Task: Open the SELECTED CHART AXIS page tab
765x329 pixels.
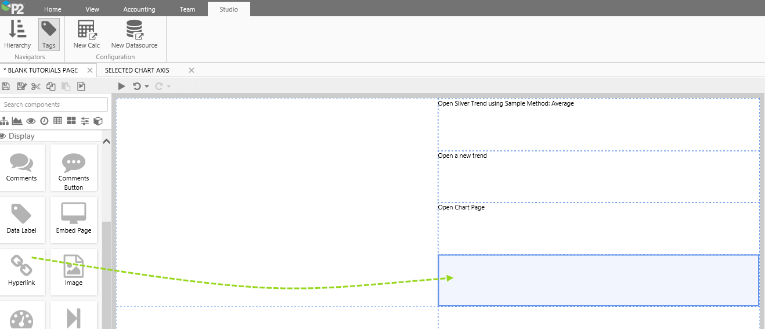Action: pos(137,70)
